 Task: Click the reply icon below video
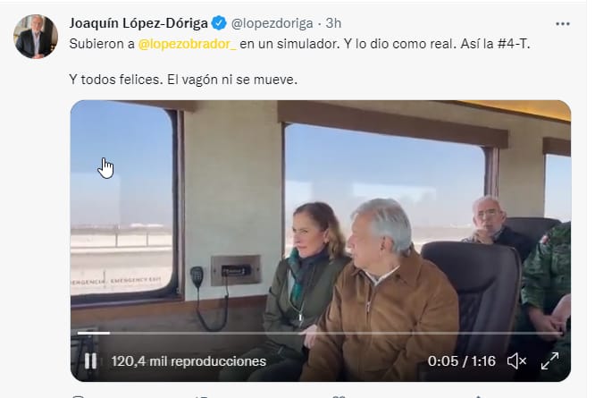[x=78, y=396]
